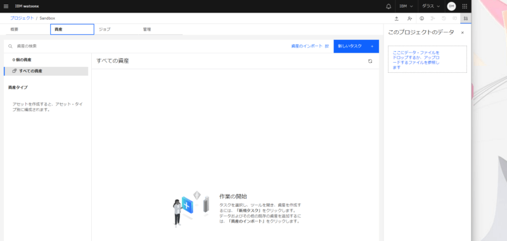Click the 新しいタスク button
Image resolution: width=507 pixels, height=241 pixels.
click(x=356, y=46)
